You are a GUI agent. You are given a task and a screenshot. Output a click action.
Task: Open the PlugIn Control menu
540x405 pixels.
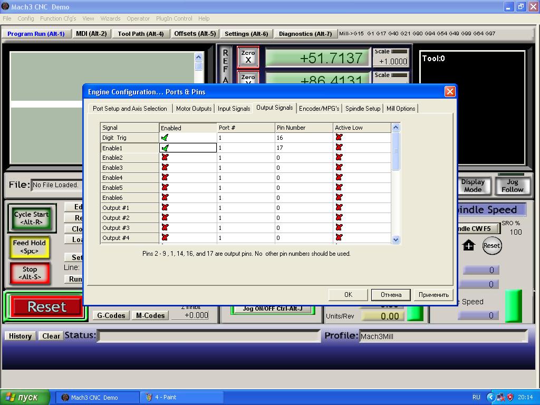174,18
